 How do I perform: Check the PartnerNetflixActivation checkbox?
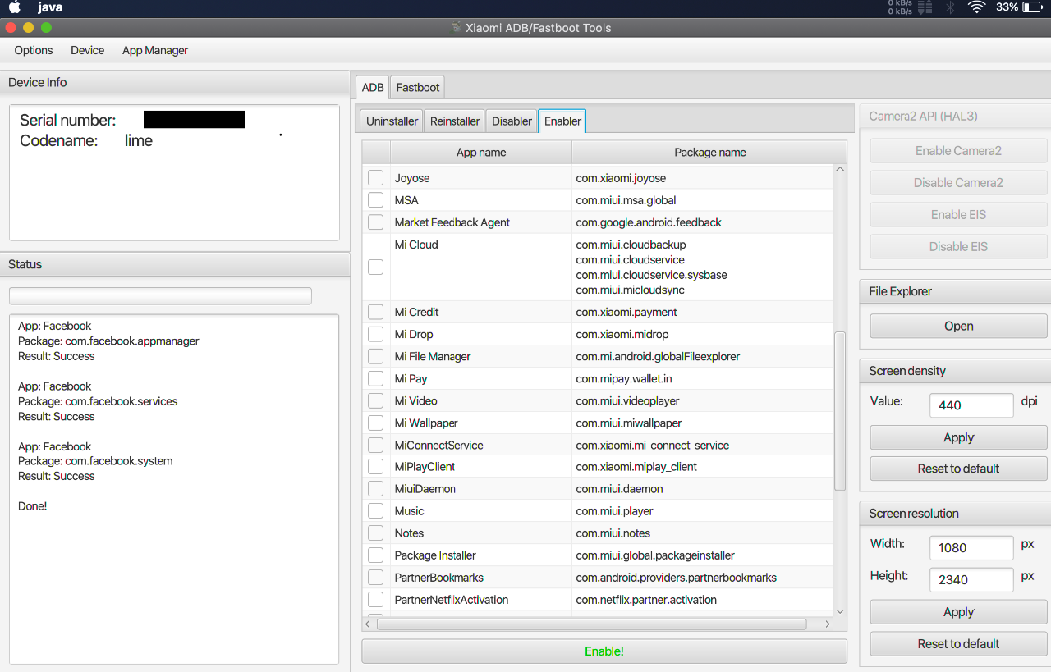coord(375,600)
